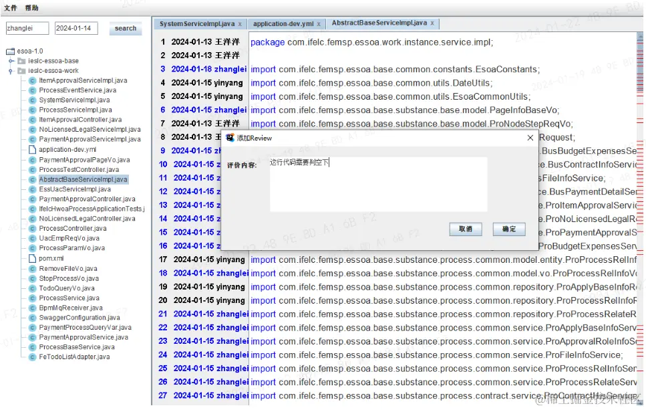Screen dimensions: 646x410
Task: Click class icon of FeTodoListAdapter.java
Action: [x=33, y=357]
